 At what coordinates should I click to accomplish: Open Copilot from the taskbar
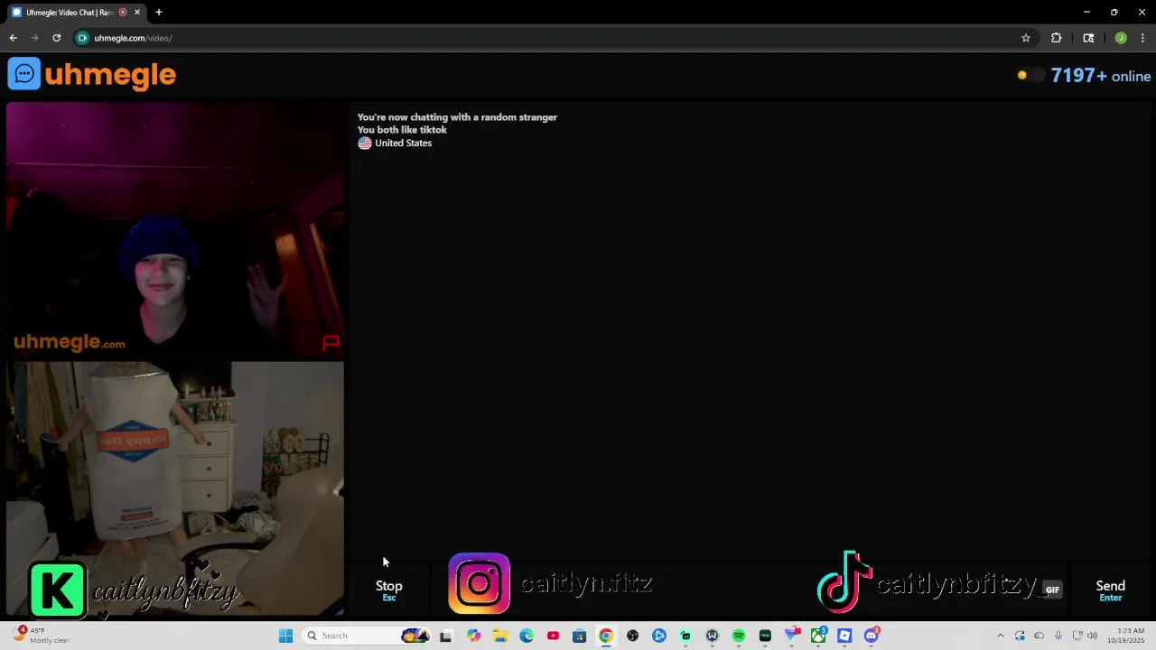[x=473, y=636]
